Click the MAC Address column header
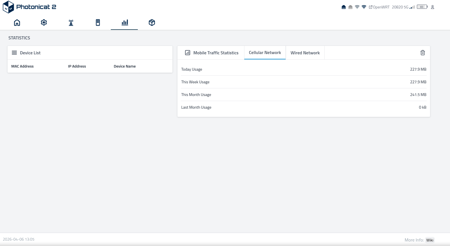Image resolution: width=450 pixels, height=246 pixels. point(22,66)
